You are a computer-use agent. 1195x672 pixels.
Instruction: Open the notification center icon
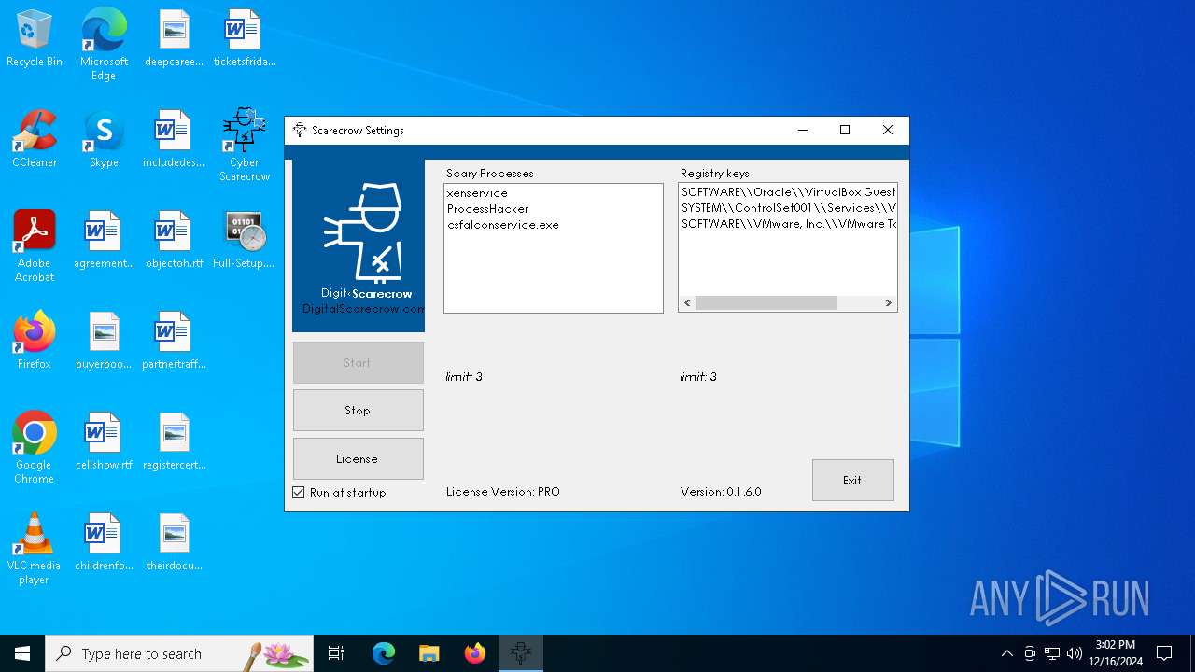coord(1164,653)
